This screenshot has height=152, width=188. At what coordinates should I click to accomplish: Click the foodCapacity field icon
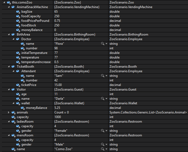tap(18, 16)
